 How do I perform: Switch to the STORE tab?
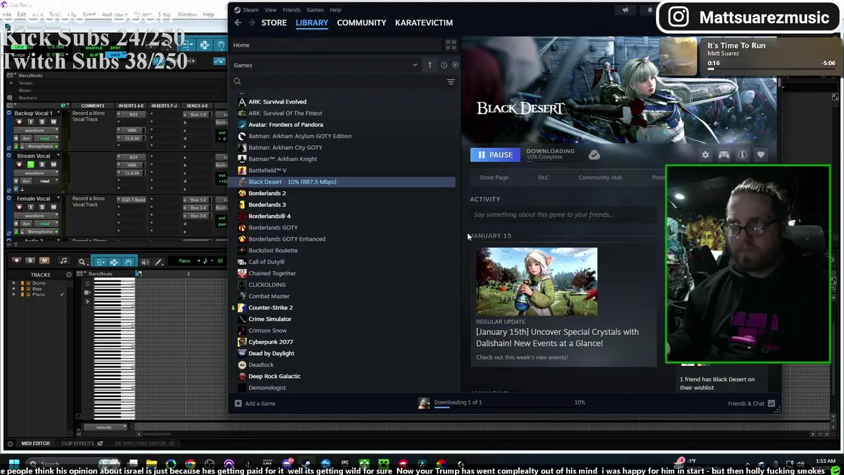[x=274, y=22]
